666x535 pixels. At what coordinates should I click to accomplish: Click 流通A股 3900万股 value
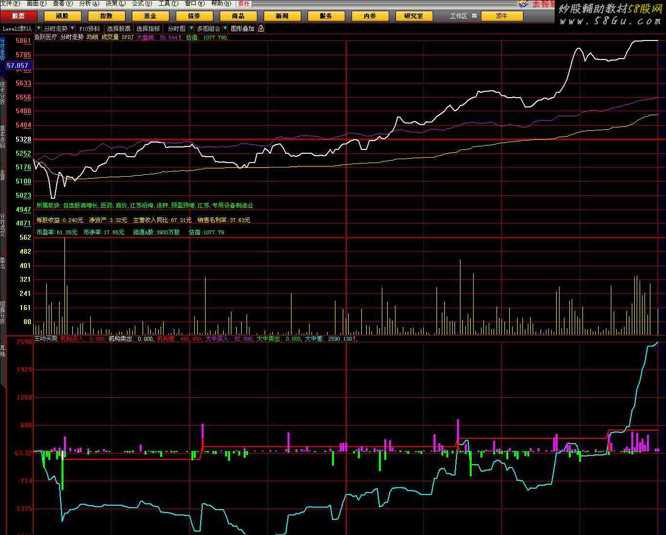[156, 232]
